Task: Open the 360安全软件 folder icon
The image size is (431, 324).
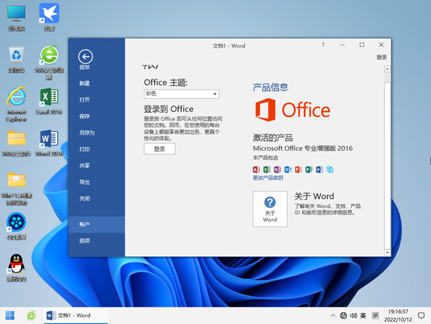Action: pos(17,143)
